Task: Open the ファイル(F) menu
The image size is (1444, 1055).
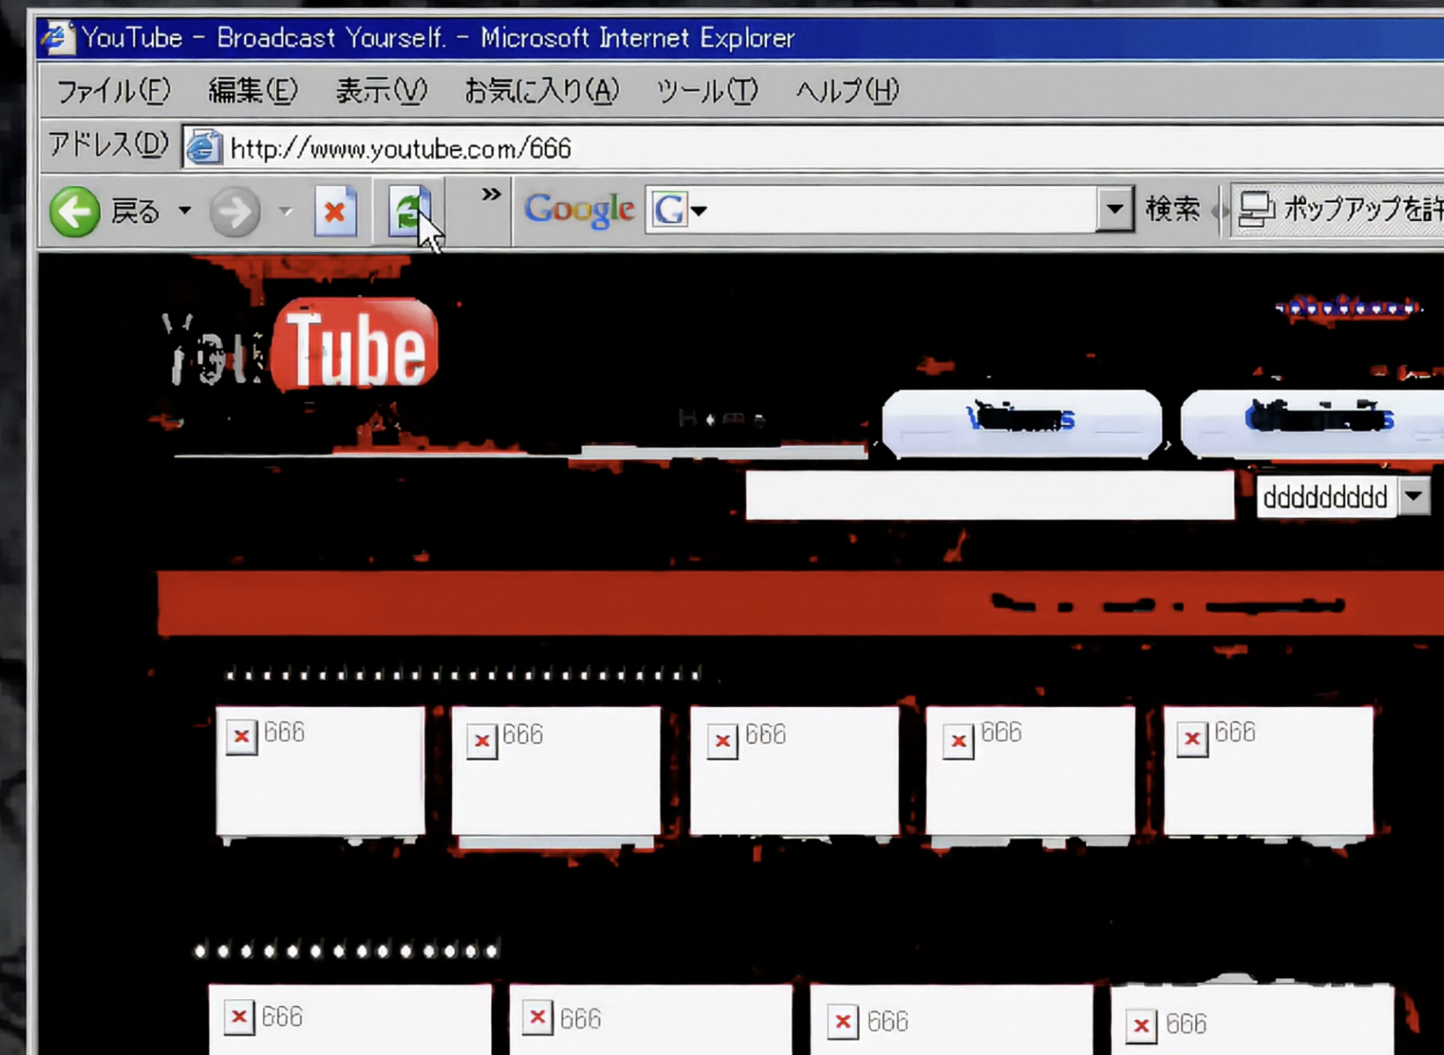Action: [114, 90]
